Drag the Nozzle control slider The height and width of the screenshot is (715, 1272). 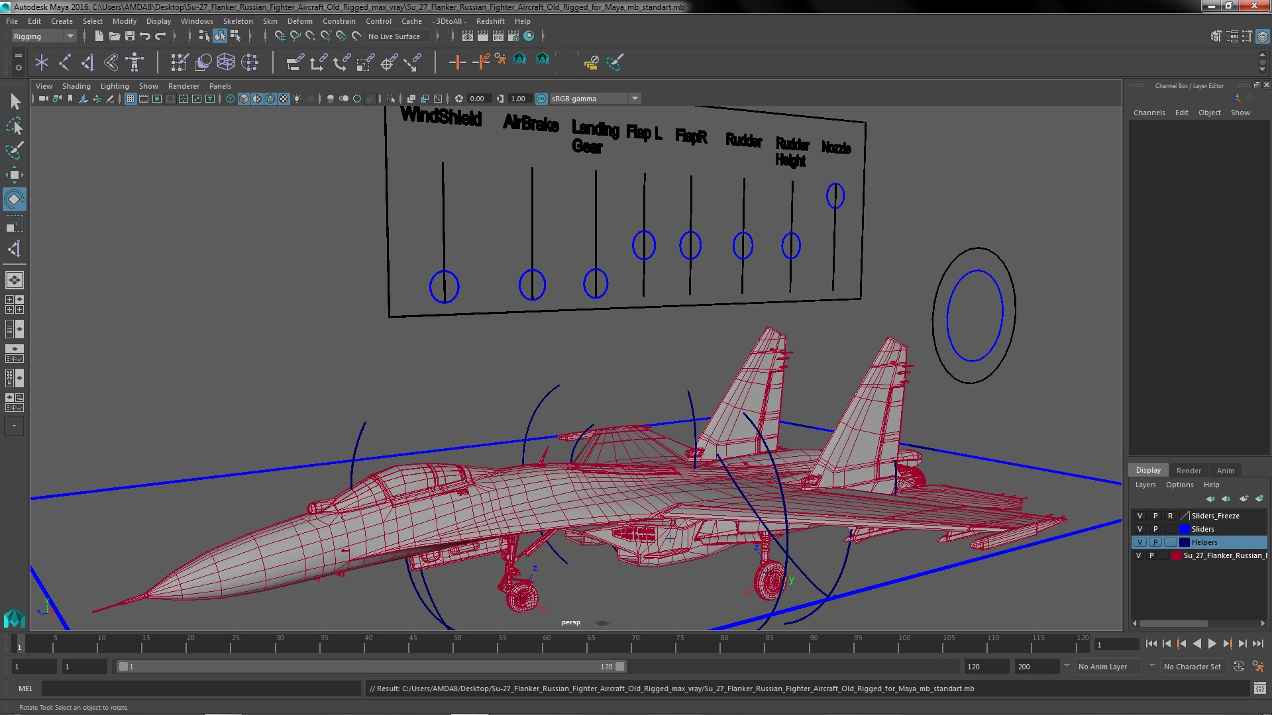(x=834, y=197)
